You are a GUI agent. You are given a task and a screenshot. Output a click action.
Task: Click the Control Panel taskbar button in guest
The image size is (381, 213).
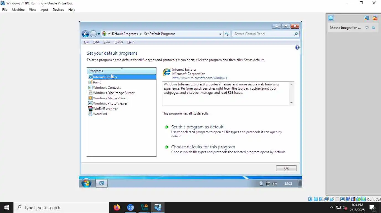(x=102, y=183)
